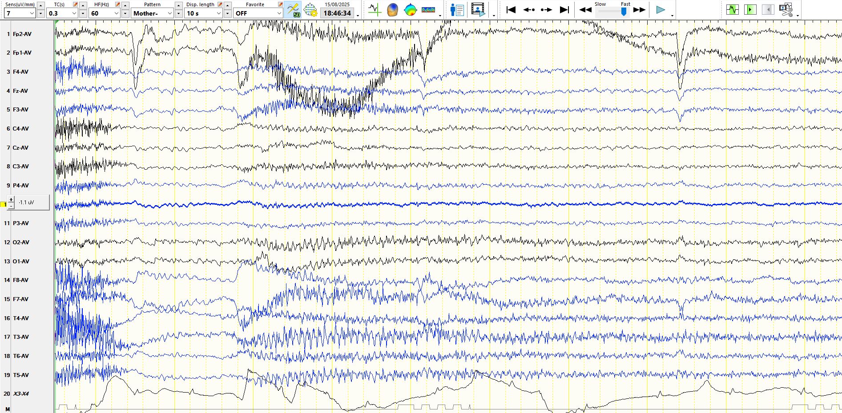Viewport: 842px width, 413px height.
Task: Select the Fp1-AV channel label
Action: [22, 53]
